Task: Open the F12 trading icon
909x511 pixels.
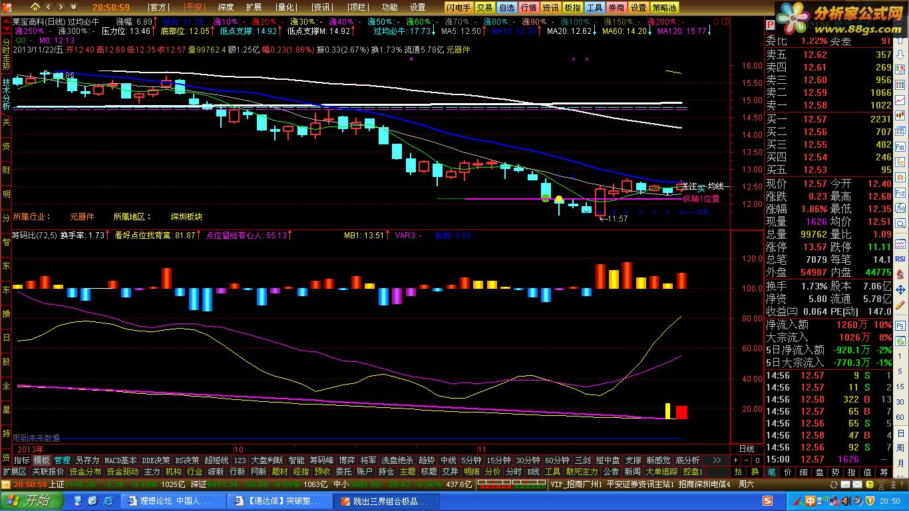Action: coord(900,194)
